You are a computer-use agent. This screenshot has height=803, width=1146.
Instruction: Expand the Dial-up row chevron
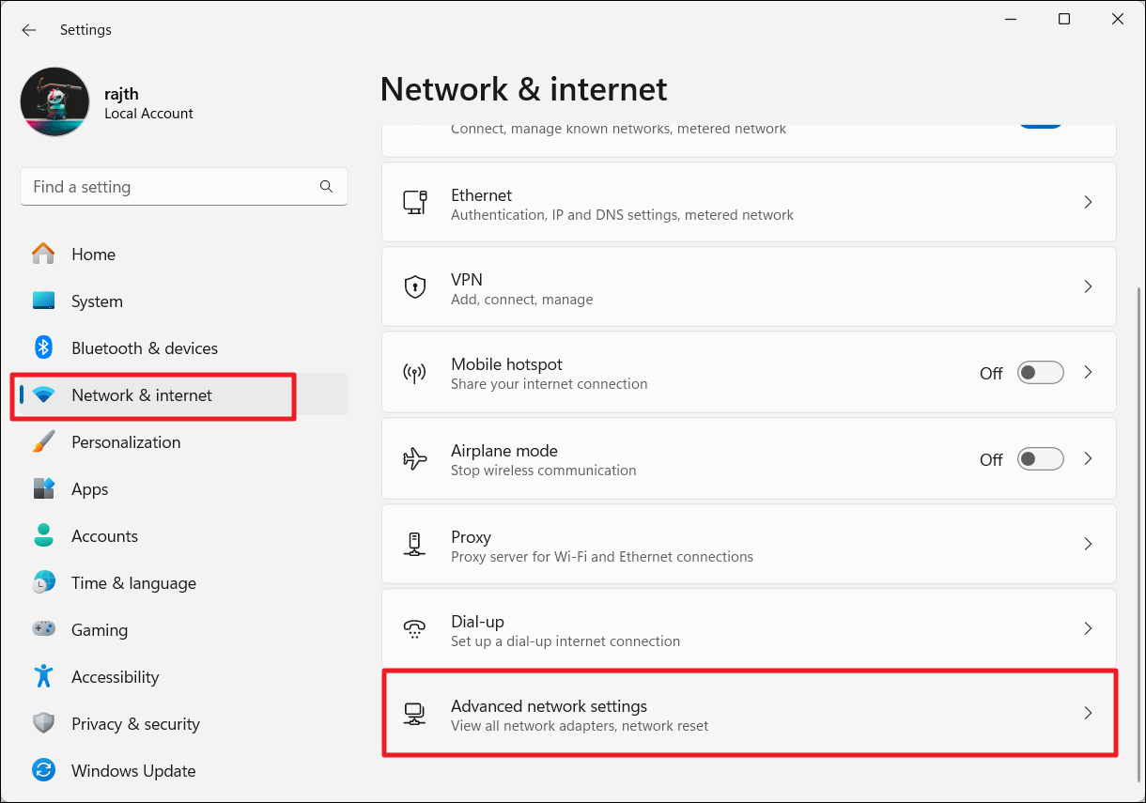(1088, 628)
